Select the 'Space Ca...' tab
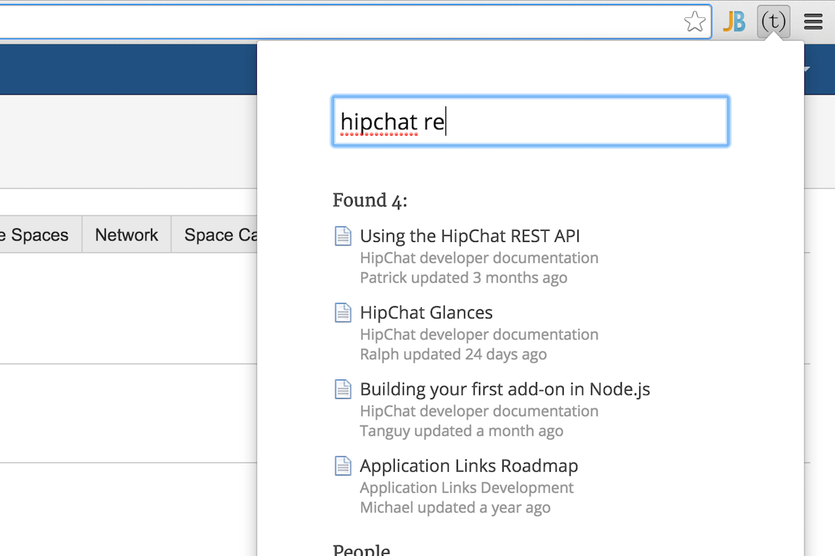 pyautogui.click(x=216, y=235)
